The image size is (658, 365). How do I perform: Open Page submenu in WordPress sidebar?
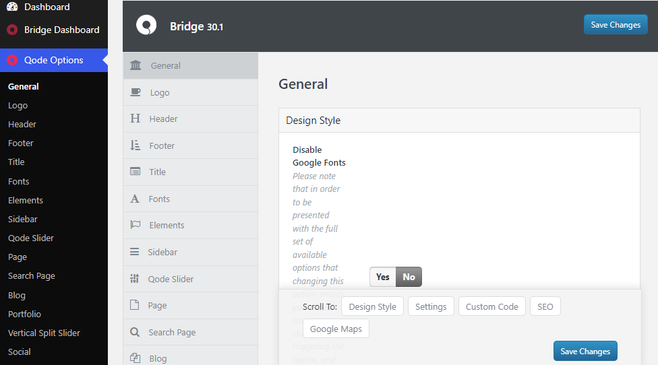click(18, 257)
